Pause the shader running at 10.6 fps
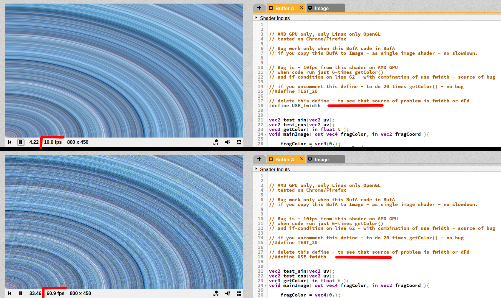501x298 pixels. (x=21, y=142)
